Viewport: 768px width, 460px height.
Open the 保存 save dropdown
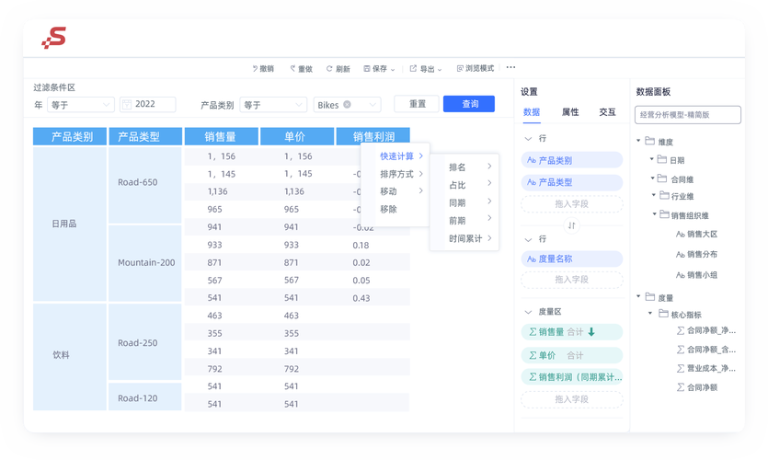(379, 69)
